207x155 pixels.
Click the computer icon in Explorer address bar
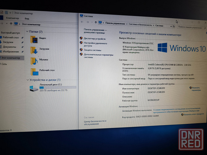click(x=16, y=24)
